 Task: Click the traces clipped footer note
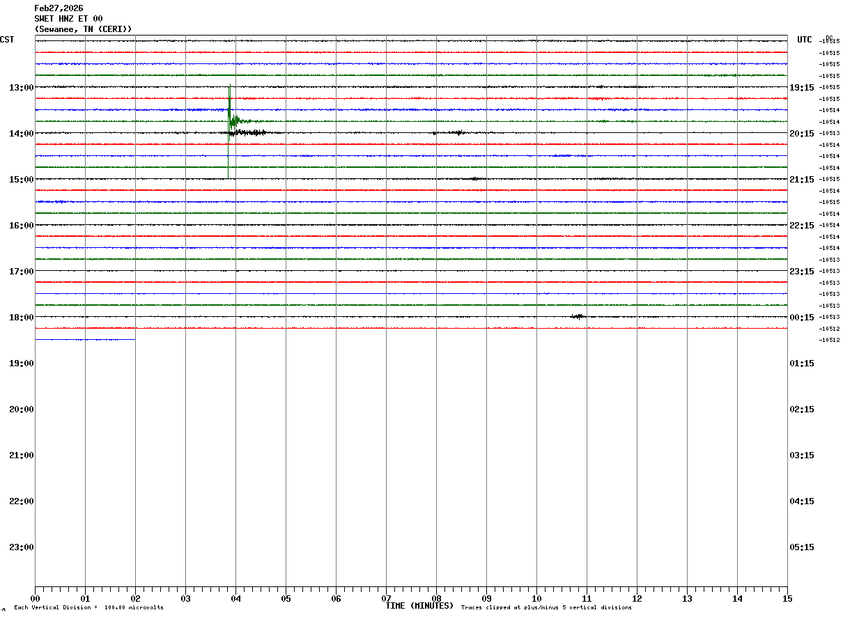[x=546, y=608]
